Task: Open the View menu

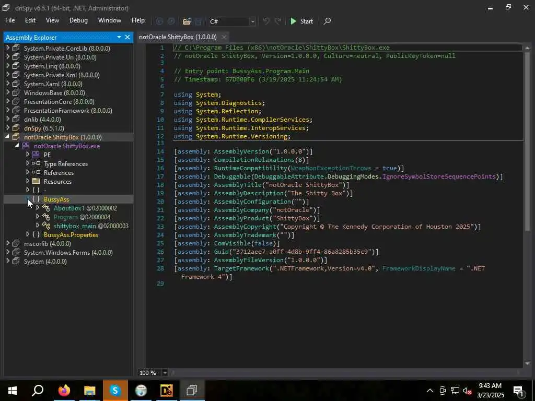Action: (x=52, y=20)
